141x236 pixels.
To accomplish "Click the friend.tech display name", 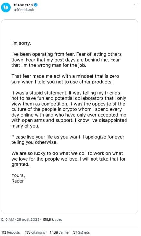I will click(23, 5).
